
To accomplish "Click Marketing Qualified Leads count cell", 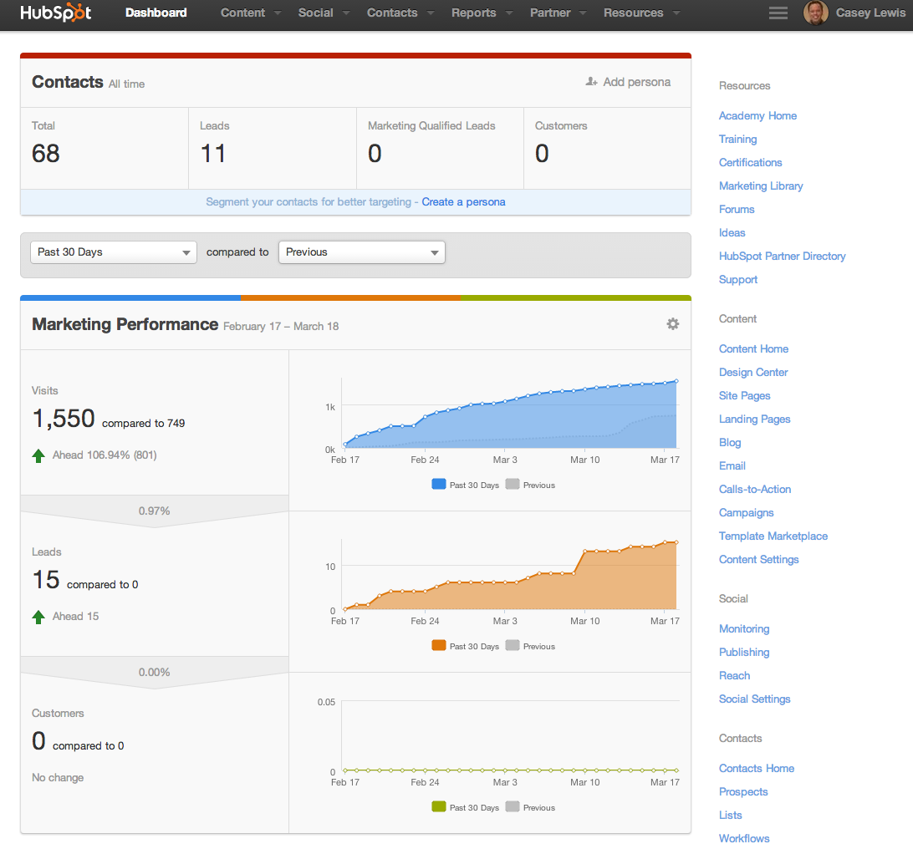I will [x=440, y=148].
